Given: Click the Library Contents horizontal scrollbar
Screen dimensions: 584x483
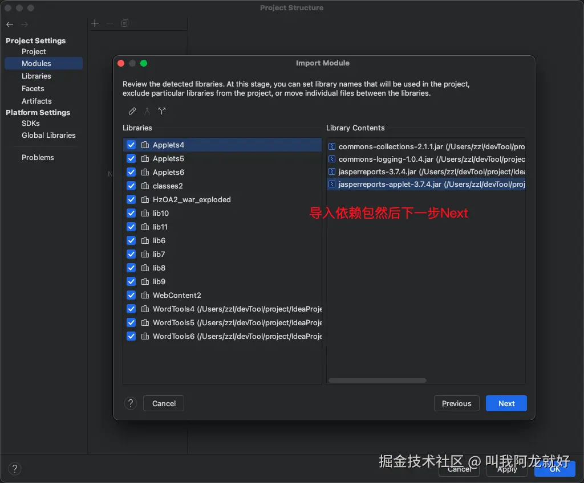Looking at the screenshot, I should point(378,380).
